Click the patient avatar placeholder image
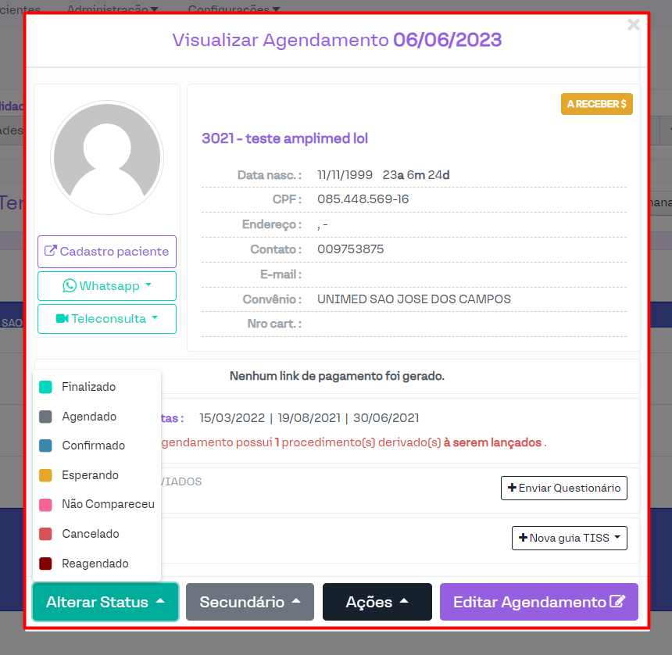 107,157
